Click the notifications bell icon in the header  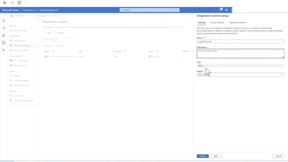(220, 10)
